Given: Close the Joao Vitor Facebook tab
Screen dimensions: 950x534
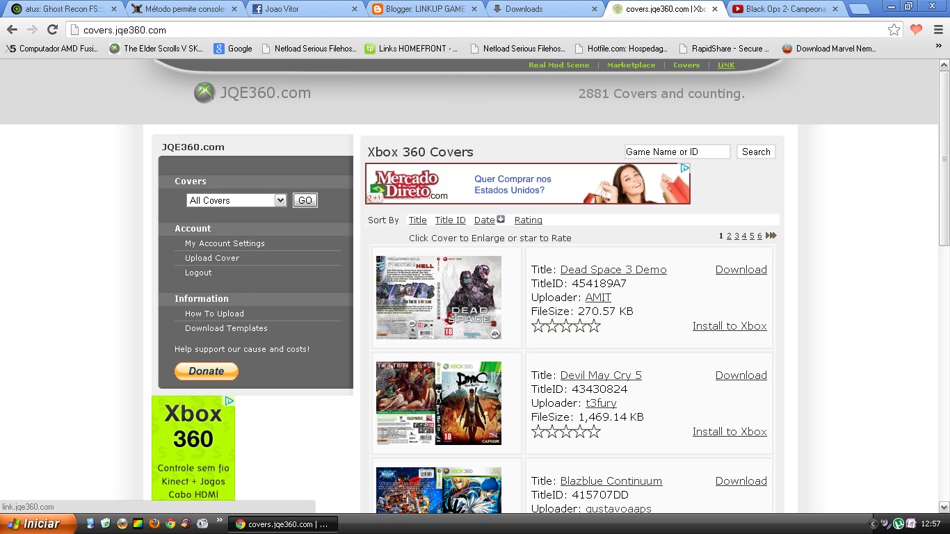Looking at the screenshot, I should point(355,9).
